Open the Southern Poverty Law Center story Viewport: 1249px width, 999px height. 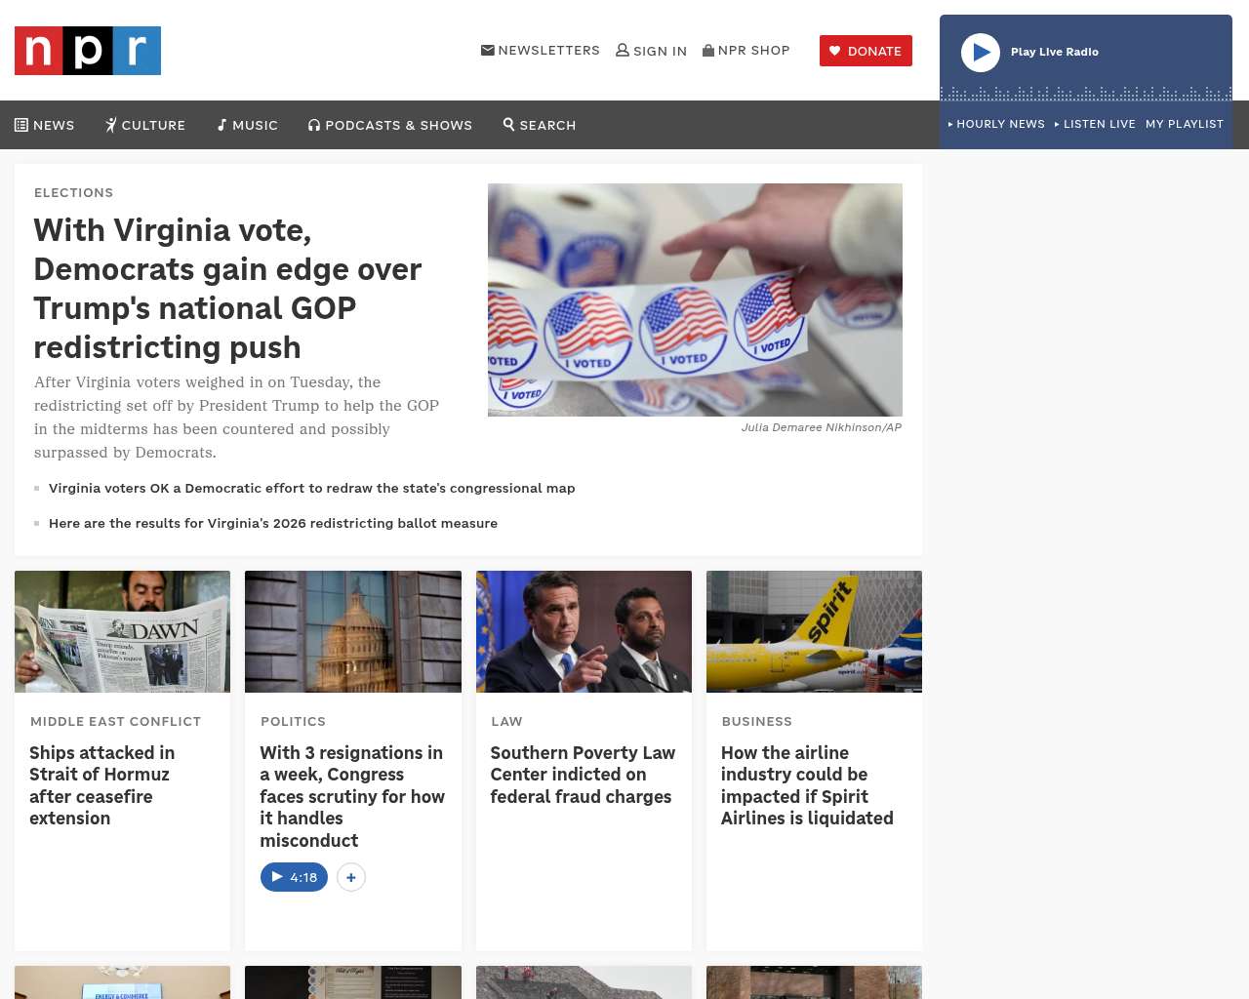(583, 775)
